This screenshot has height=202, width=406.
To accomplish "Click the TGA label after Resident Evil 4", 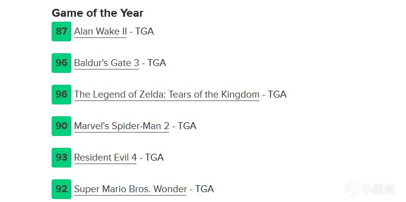I will pyautogui.click(x=155, y=158).
